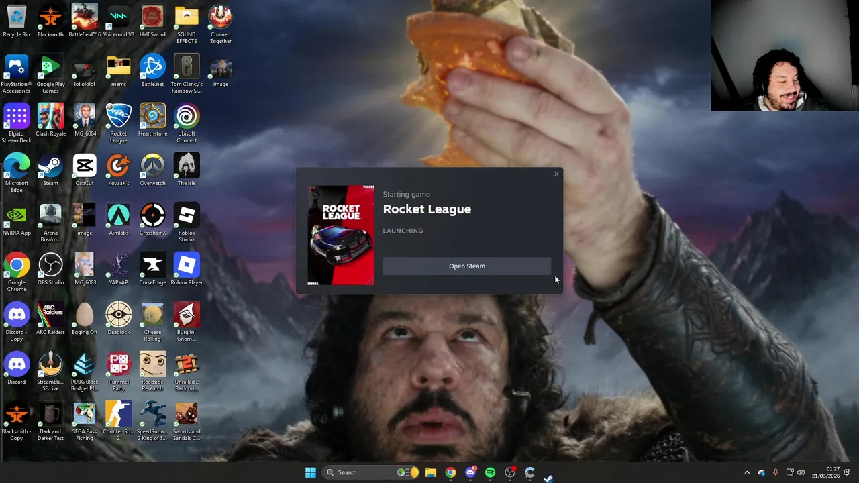859x483 pixels.
Task: Select the Blacksmith desktop shortcut
Action: [x=50, y=21]
